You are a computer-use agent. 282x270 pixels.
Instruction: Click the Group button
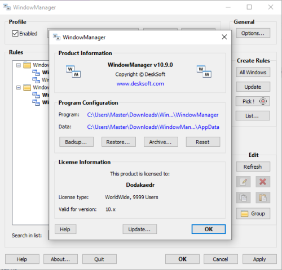click(253, 214)
